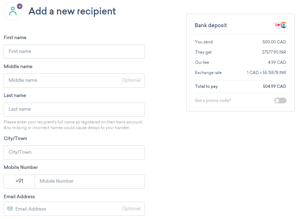
Task: Select the Last name text box
Action: point(74,109)
